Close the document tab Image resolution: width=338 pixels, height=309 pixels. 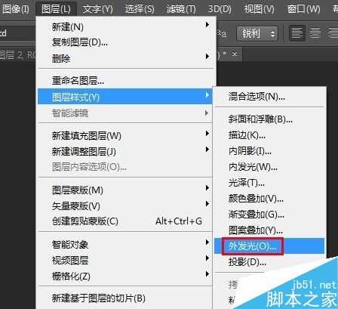(235, 54)
